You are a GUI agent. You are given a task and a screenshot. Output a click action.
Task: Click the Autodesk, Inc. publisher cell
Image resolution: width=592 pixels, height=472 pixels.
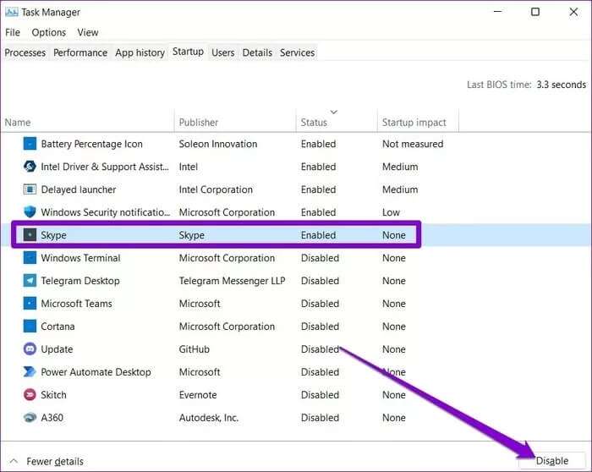[208, 418]
